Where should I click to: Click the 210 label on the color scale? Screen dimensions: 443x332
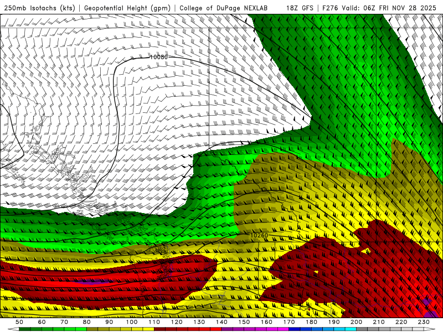coord(379,322)
